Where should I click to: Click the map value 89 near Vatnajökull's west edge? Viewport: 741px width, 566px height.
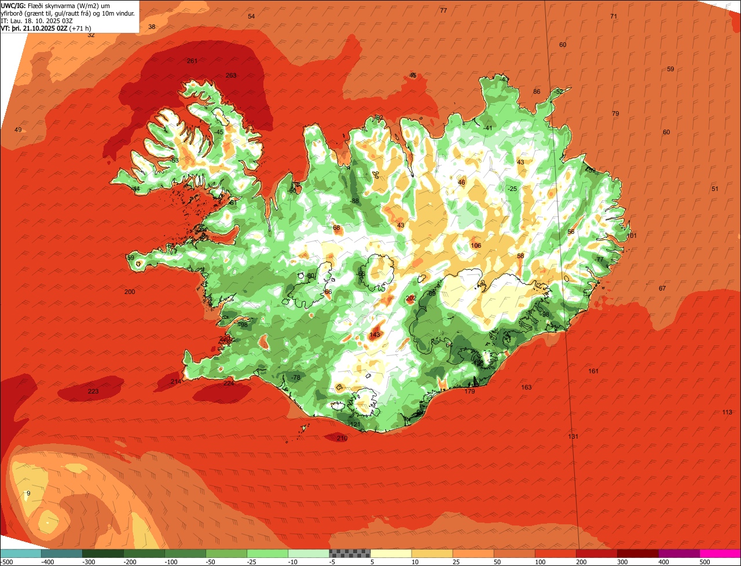(x=432, y=294)
